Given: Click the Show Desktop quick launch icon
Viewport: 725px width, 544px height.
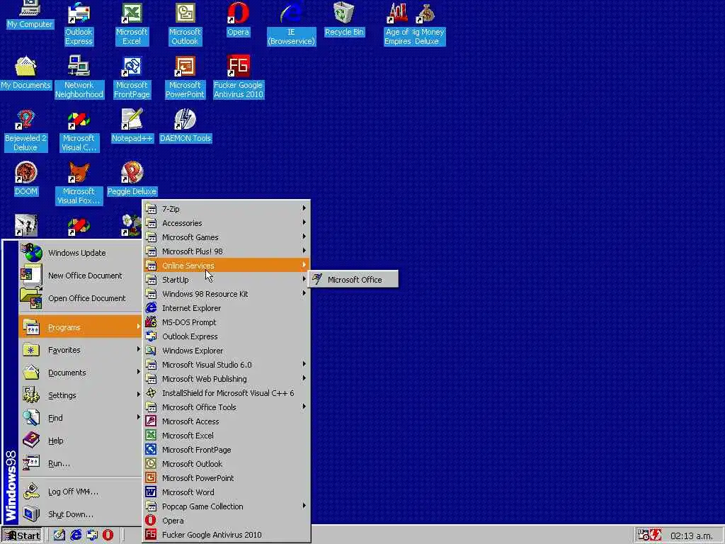Looking at the screenshot, I should 59,535.
